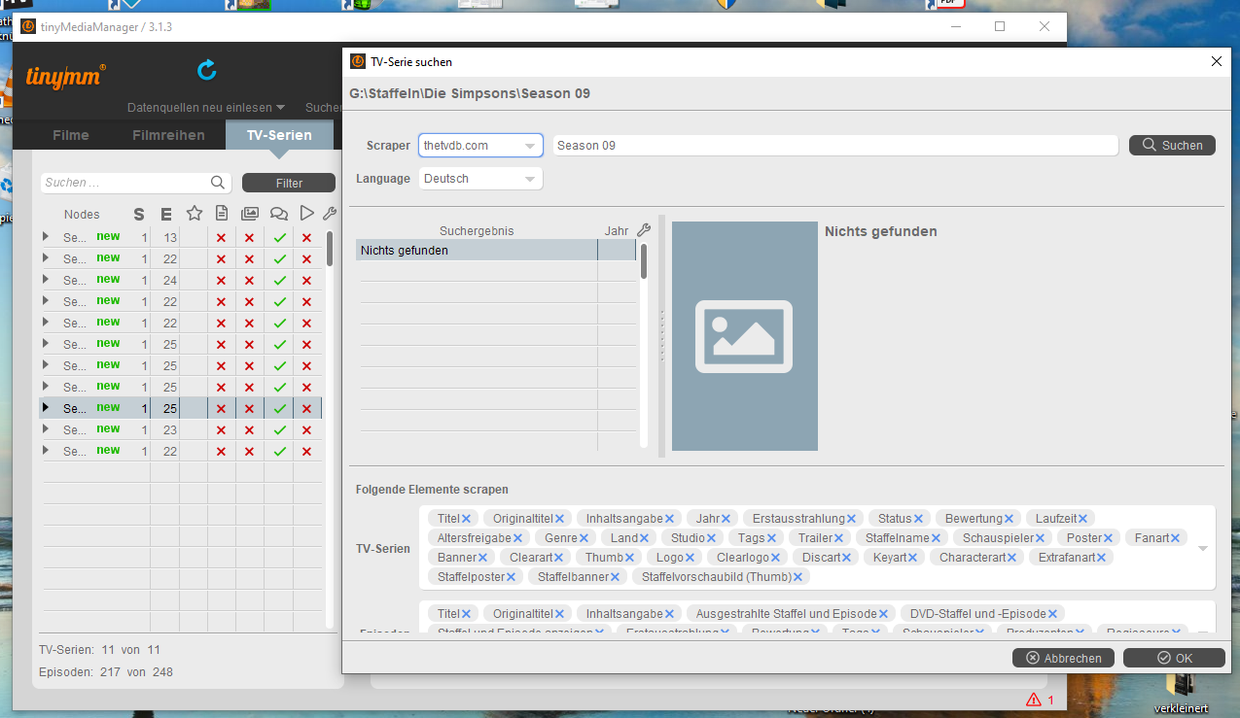Click the star rating column header icon
This screenshot has height=718, width=1240.
pos(194,214)
